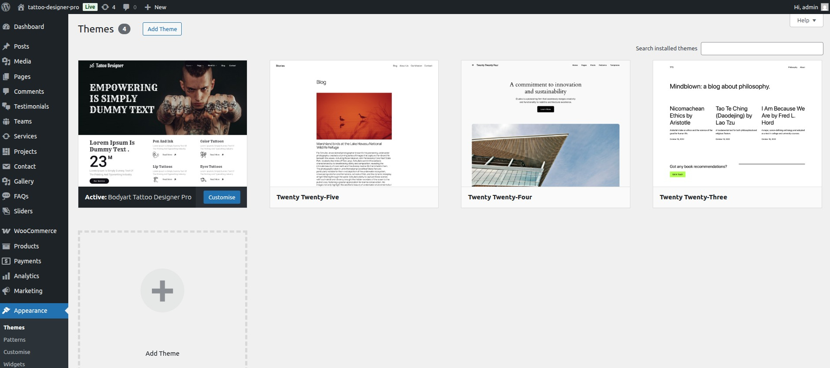
Task: Open Twenty Twenty-Three theme screenshot
Action: (x=737, y=124)
